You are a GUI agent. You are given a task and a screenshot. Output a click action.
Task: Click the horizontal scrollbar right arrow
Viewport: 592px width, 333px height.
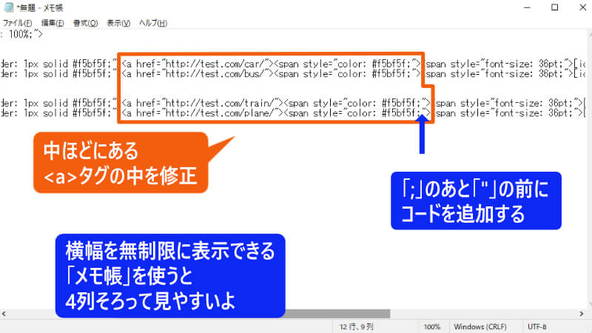tap(582, 313)
